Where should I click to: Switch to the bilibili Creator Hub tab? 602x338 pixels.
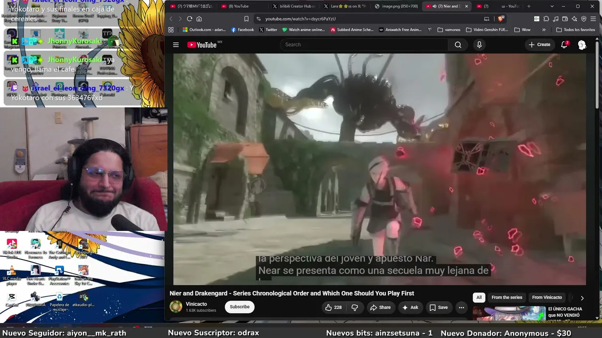[x=293, y=6]
